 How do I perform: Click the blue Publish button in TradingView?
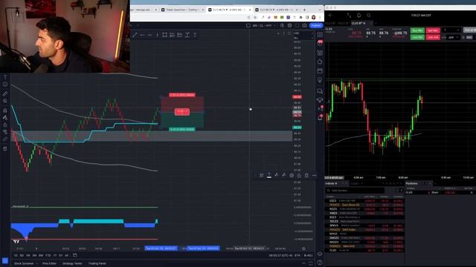coord(316,25)
